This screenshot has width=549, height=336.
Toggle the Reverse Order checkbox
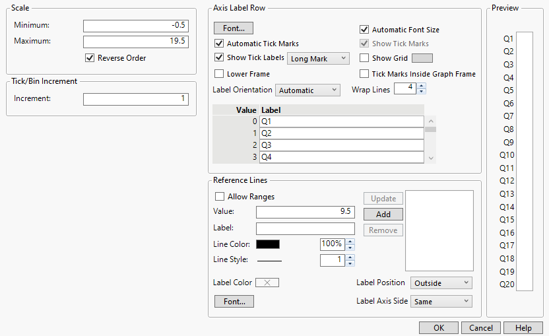[x=90, y=58]
